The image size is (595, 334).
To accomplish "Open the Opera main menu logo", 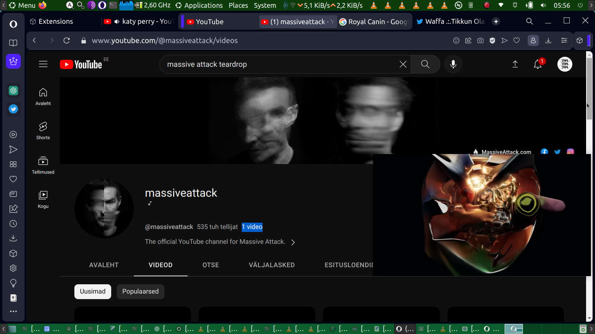I will tap(13, 24).
